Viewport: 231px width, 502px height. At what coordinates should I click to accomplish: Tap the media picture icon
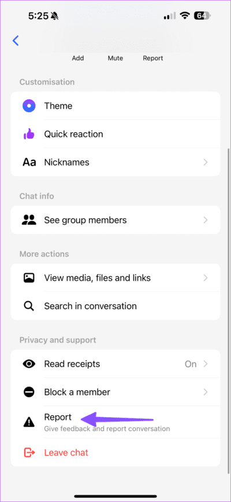(x=29, y=277)
